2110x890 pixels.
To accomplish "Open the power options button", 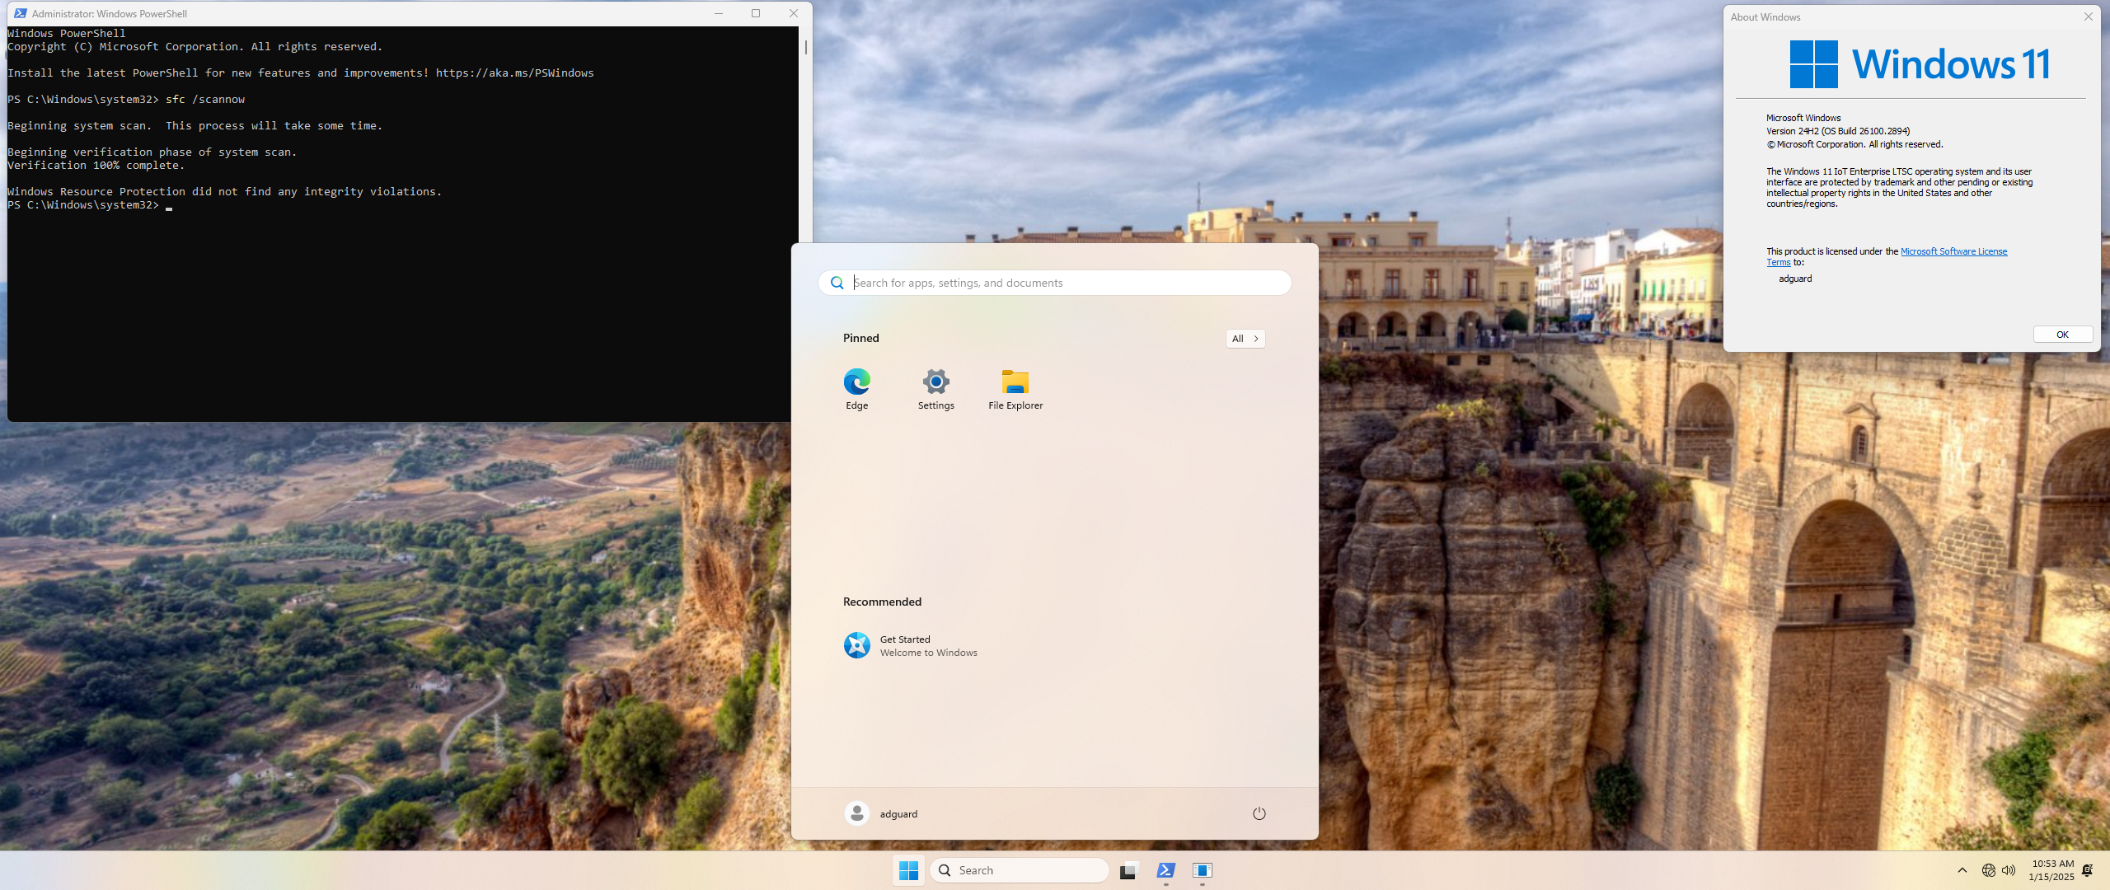I will click(x=1259, y=813).
